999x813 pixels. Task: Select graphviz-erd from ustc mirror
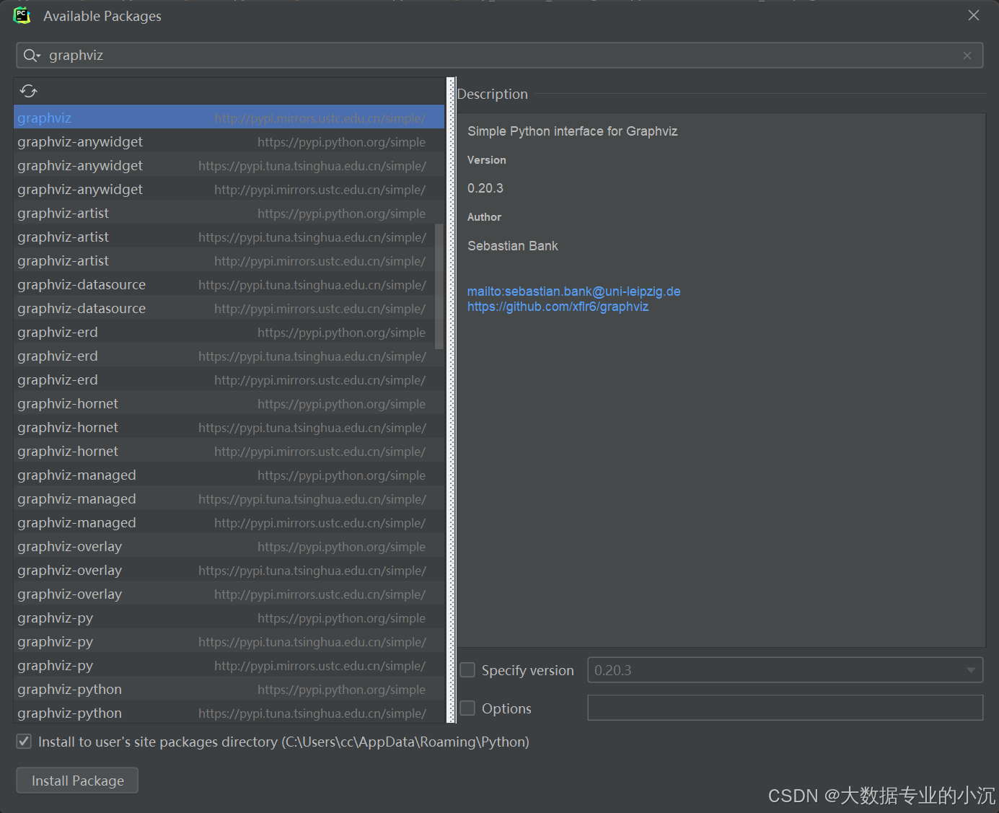[x=229, y=379]
